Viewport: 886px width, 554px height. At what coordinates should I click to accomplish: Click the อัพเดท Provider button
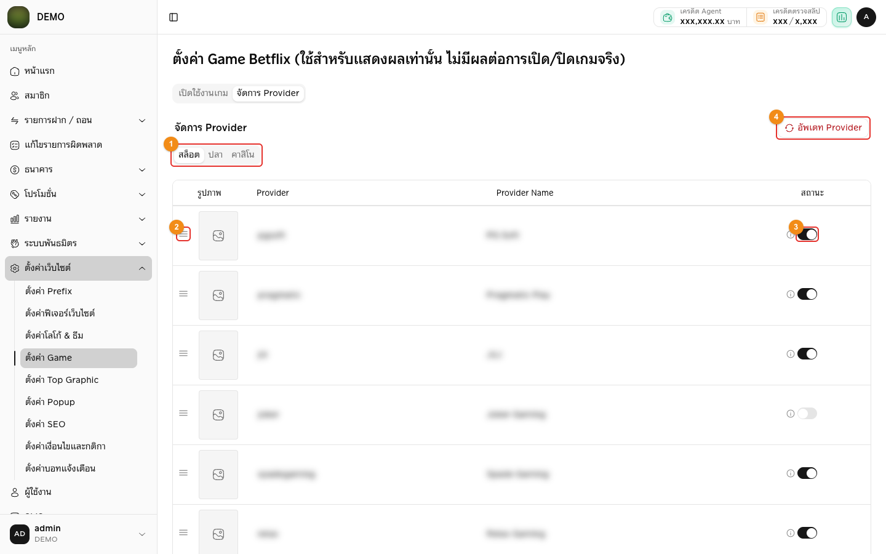tap(823, 128)
